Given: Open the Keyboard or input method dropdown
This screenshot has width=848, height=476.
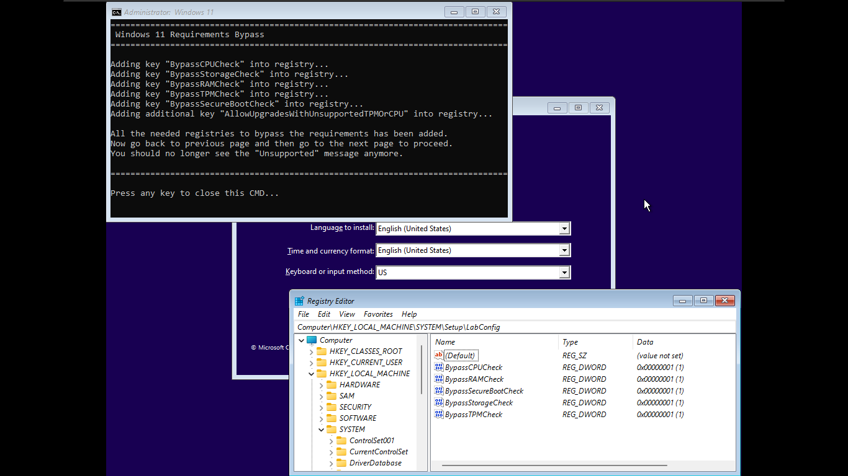Looking at the screenshot, I should pos(564,272).
